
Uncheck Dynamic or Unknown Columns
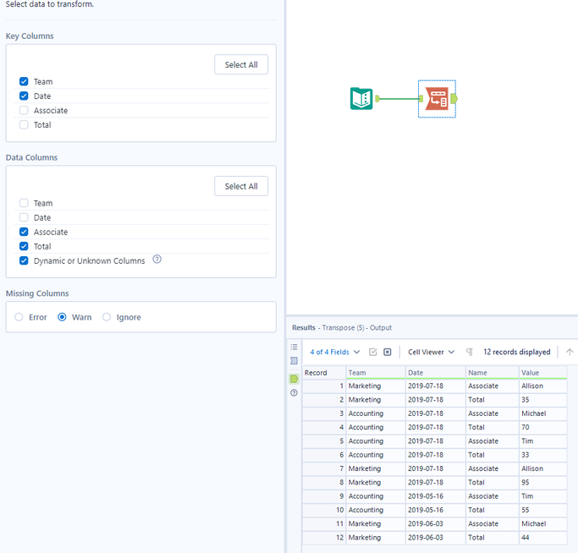pyautogui.click(x=24, y=260)
